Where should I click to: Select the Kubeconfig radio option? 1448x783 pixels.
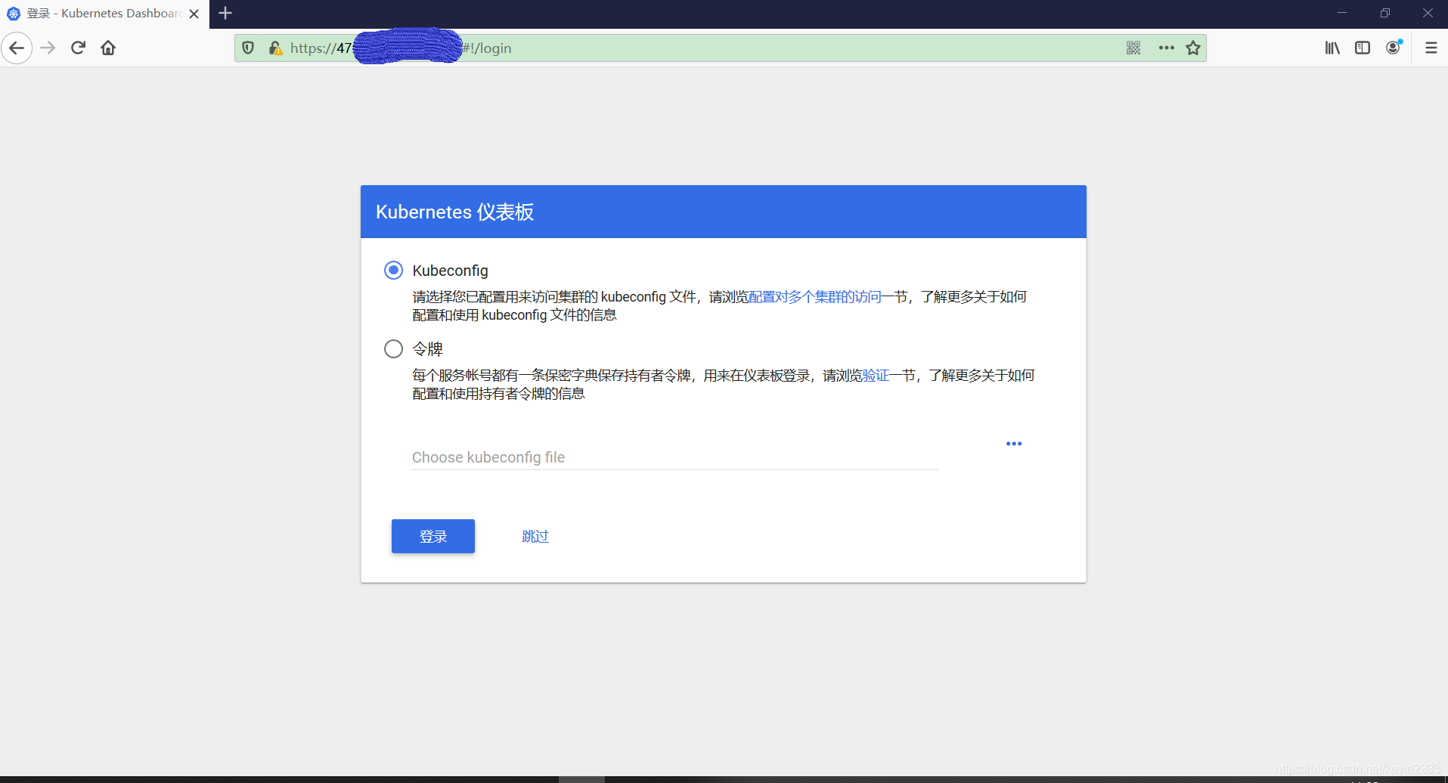393,271
